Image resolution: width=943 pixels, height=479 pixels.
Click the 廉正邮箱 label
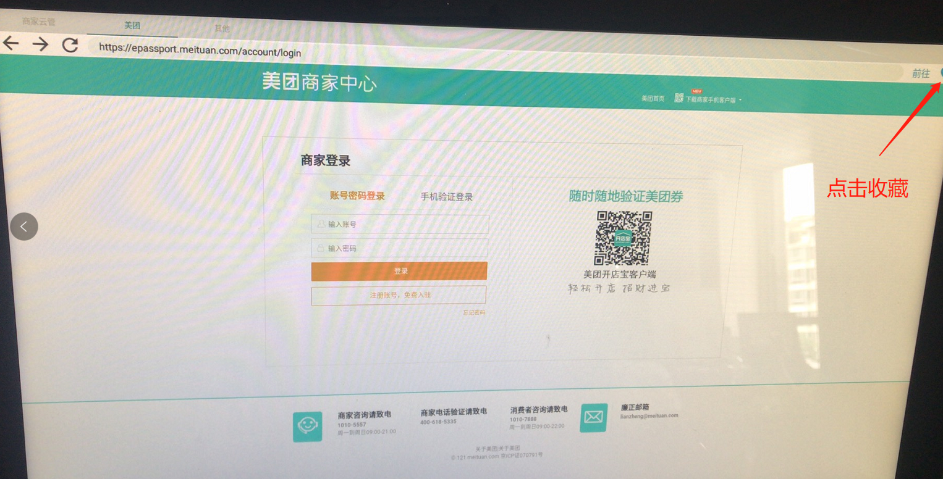coord(635,407)
